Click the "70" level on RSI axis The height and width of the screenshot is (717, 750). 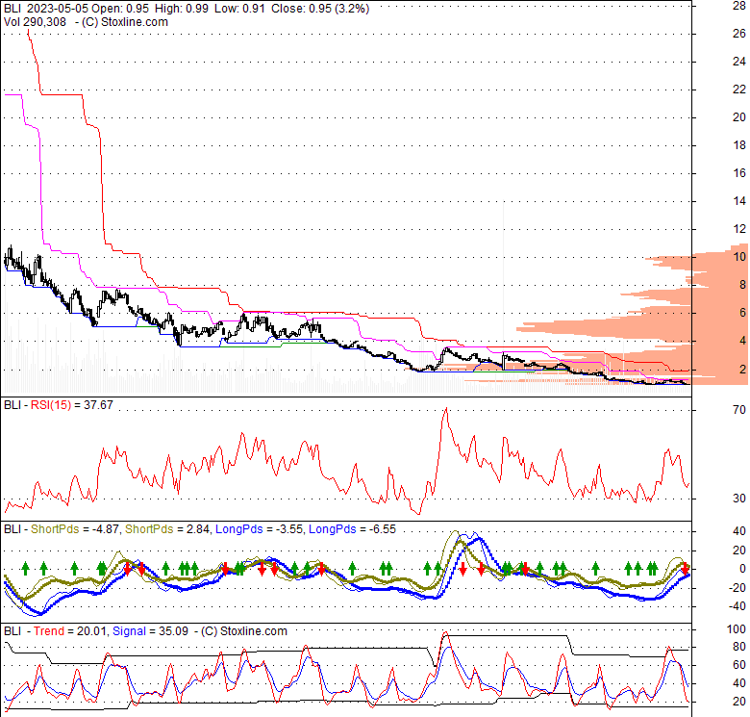click(x=739, y=410)
